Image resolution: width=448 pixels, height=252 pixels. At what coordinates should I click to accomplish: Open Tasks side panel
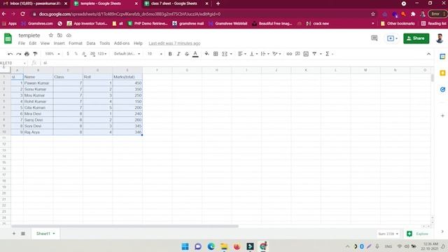tap(442, 90)
